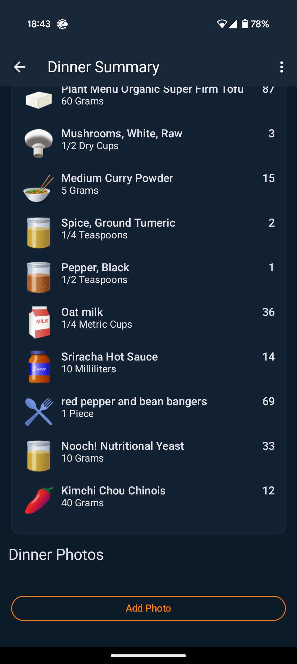
Task: Tap the black pepper shaker icon
Action: point(39,277)
